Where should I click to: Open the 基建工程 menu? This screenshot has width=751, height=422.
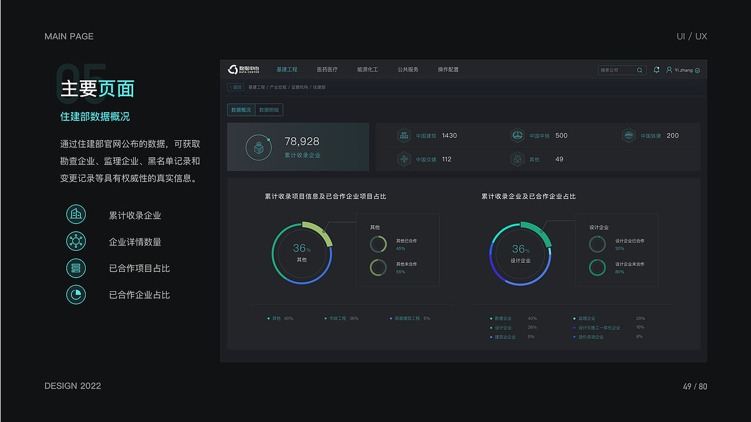tap(287, 70)
